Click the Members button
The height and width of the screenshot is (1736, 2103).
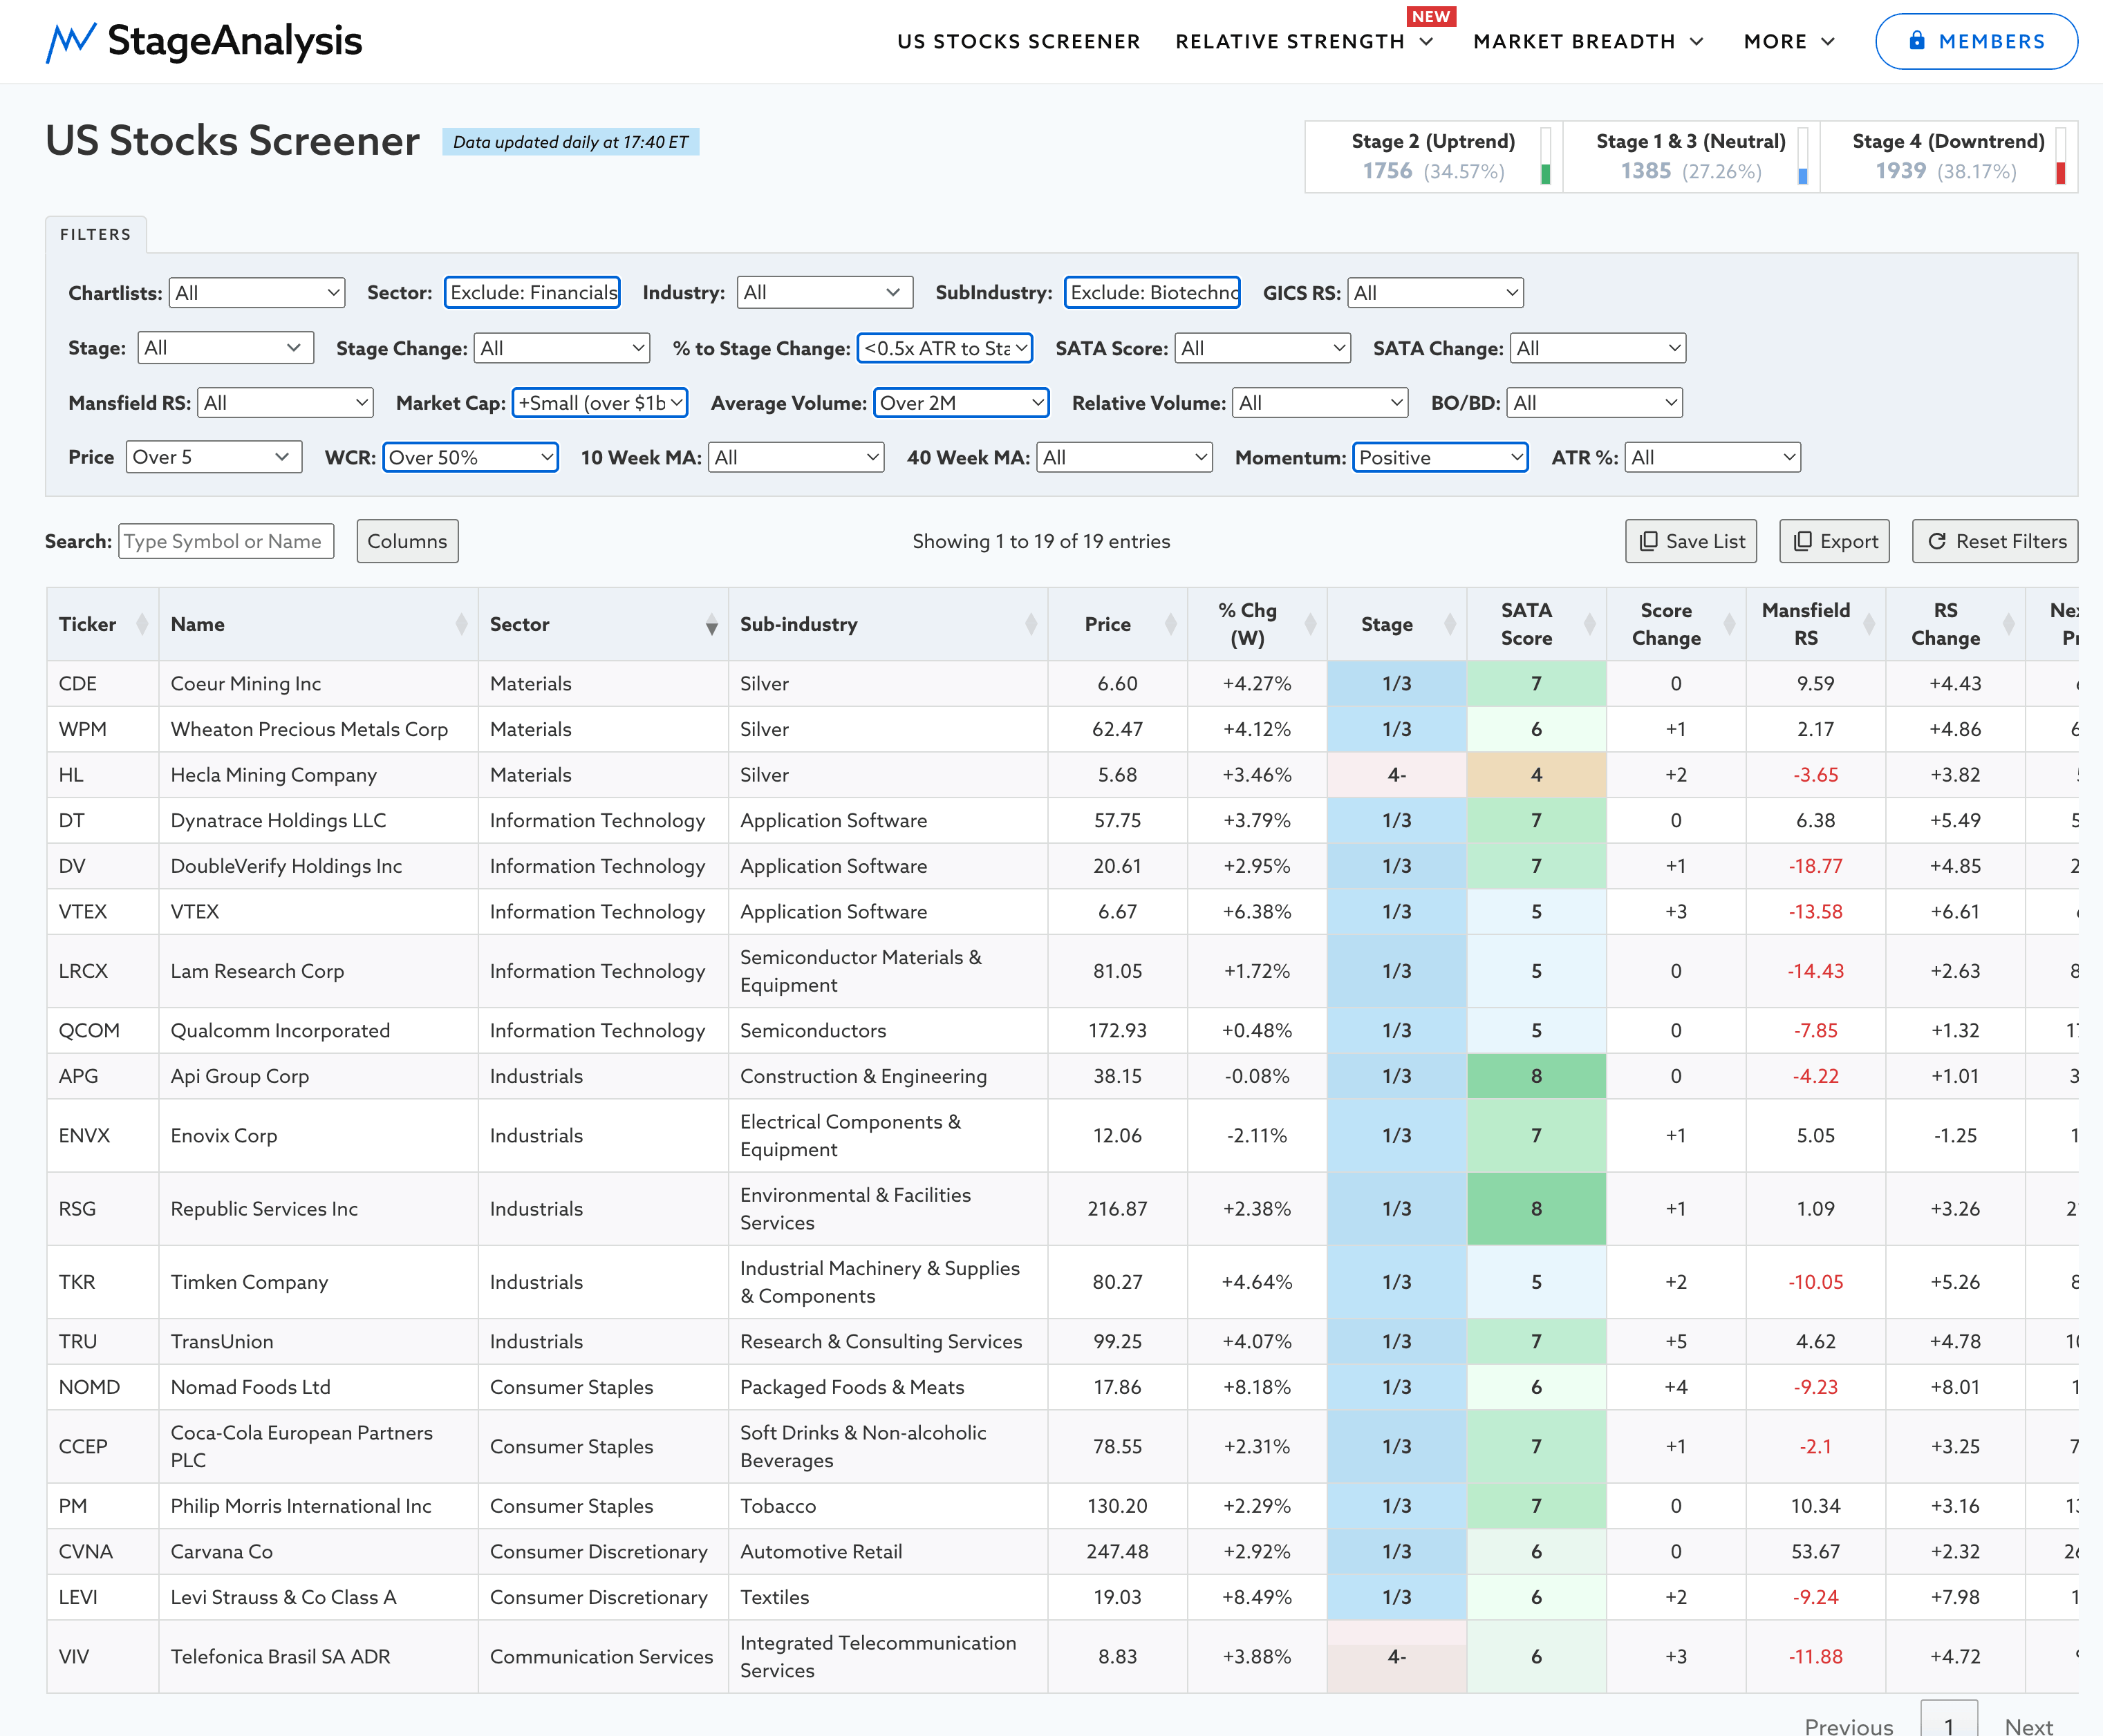coord(1976,41)
